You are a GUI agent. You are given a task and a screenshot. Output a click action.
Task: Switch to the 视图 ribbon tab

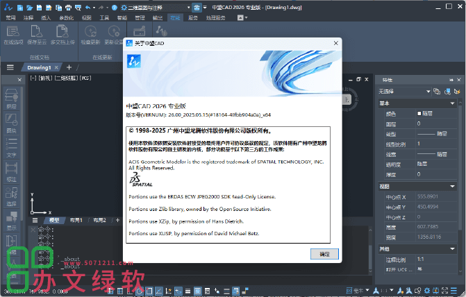[x=87, y=18]
